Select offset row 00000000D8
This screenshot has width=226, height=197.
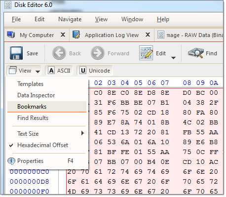pos(30,182)
